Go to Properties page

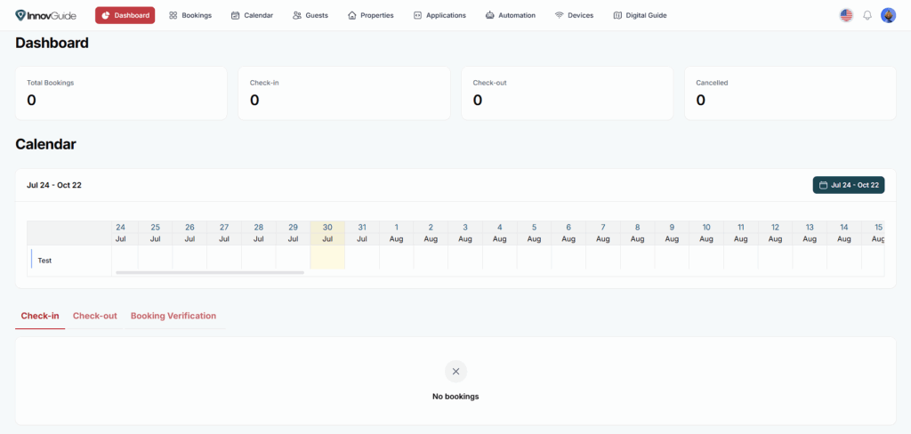[x=370, y=15]
